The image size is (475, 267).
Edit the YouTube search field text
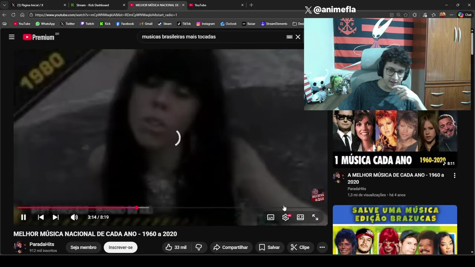pos(212,37)
